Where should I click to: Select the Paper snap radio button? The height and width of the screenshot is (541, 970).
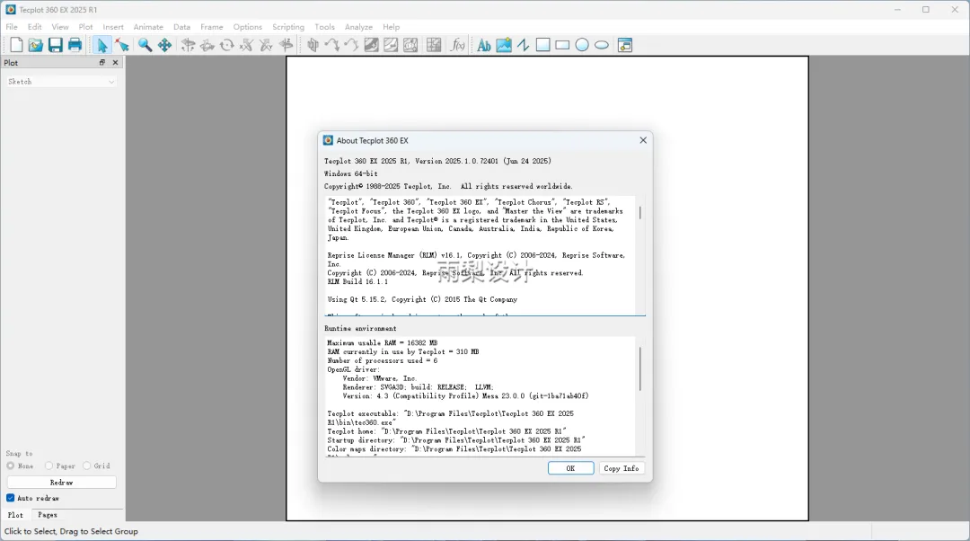[x=48, y=466]
